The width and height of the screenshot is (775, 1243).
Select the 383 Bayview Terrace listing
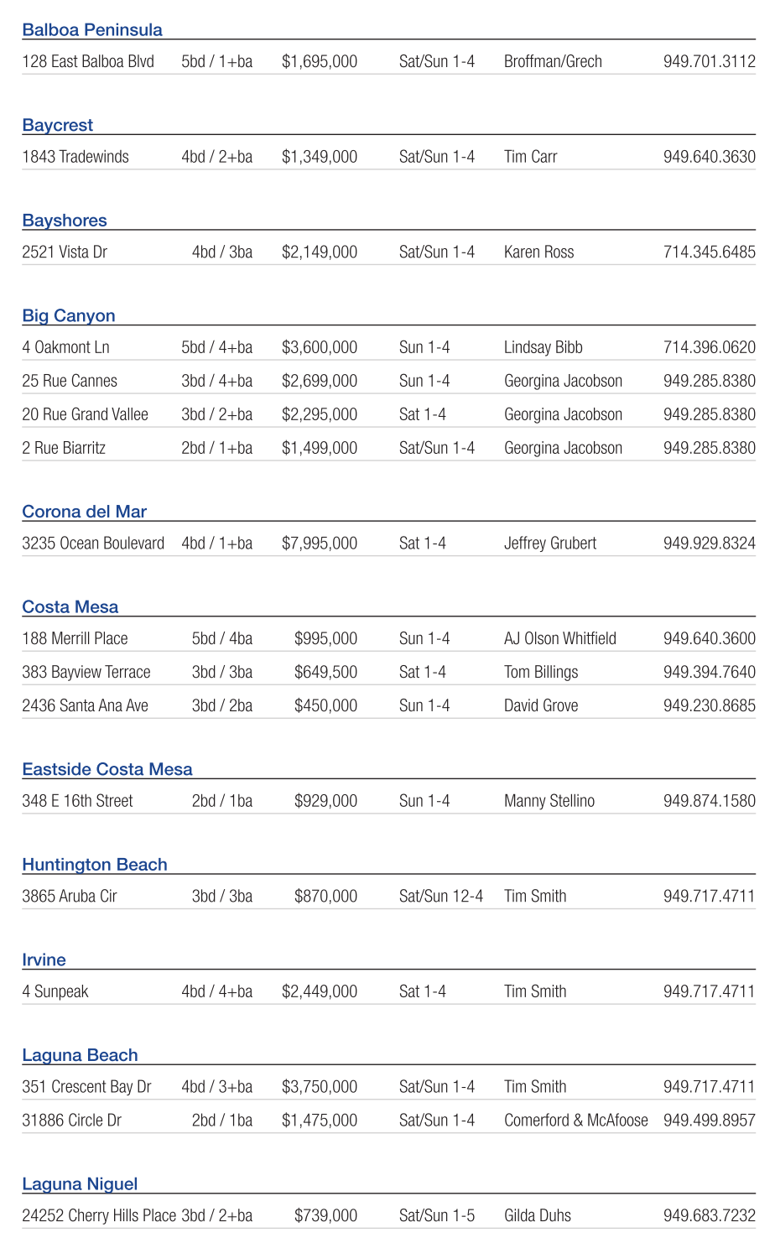pyautogui.click(x=86, y=673)
